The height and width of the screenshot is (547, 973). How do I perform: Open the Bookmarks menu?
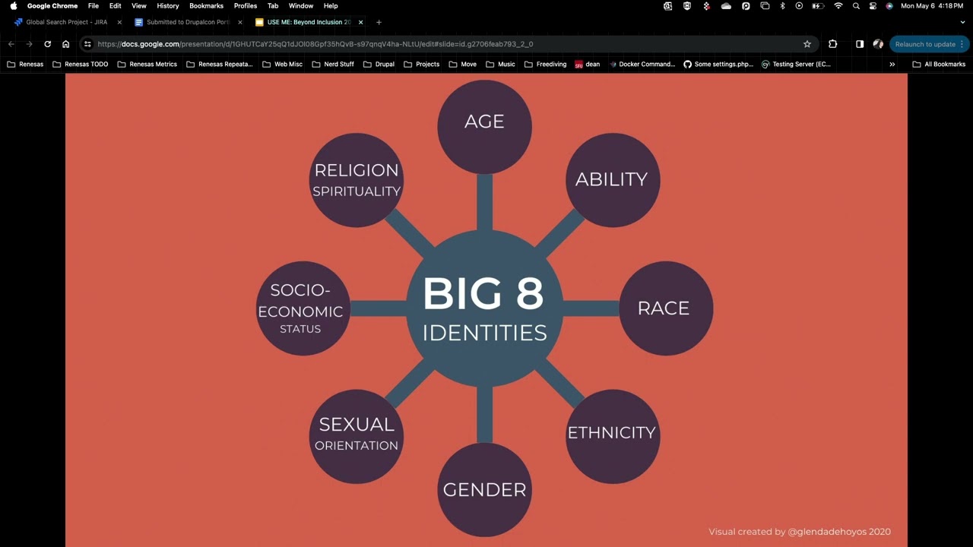[x=206, y=5]
